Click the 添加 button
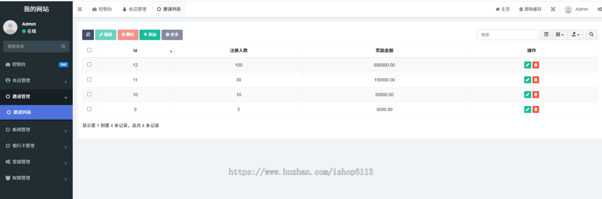The height and width of the screenshot is (199, 602). tap(150, 34)
